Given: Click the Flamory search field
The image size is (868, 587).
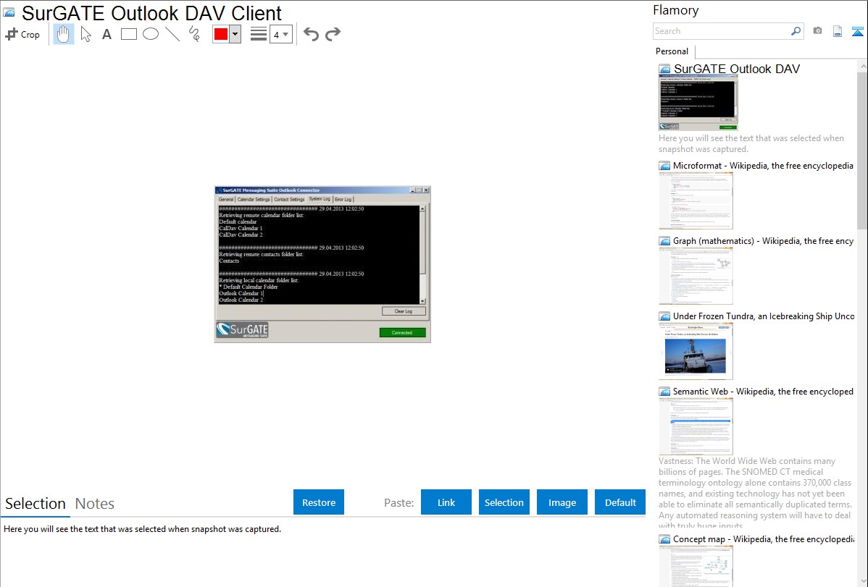Looking at the screenshot, I should click(722, 31).
